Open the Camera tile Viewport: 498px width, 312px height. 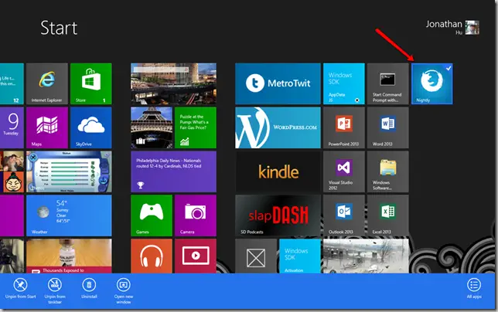pyautogui.click(x=196, y=215)
